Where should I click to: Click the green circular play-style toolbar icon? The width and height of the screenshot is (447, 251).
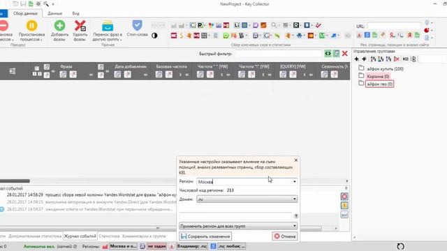tap(226, 36)
